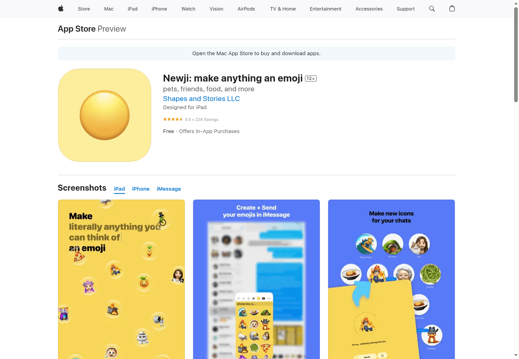The width and height of the screenshot is (519, 359).
Task: Open the 'Create + Send' iMessage screenshot
Action: click(256, 279)
